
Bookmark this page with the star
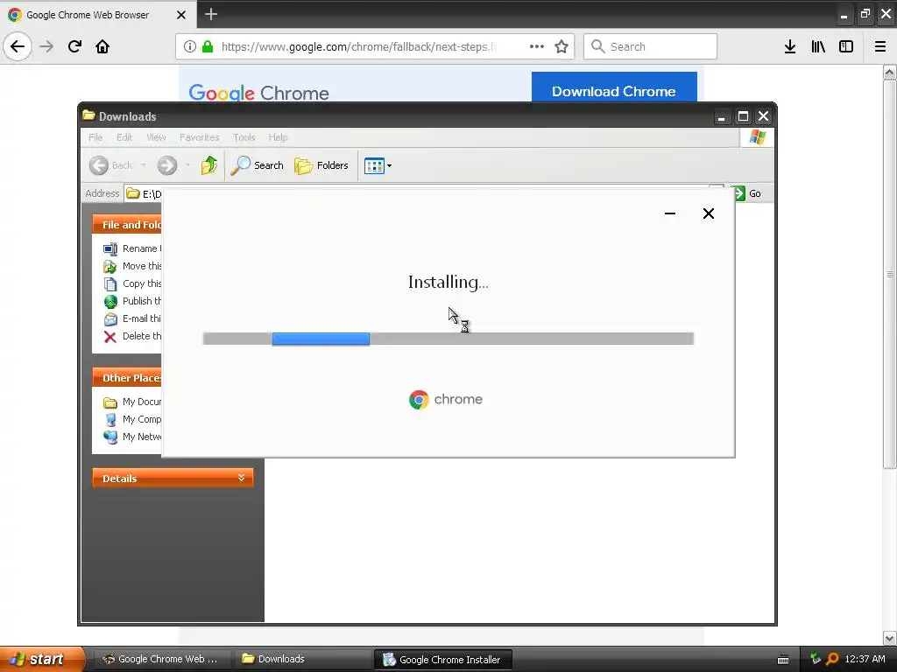coord(562,46)
